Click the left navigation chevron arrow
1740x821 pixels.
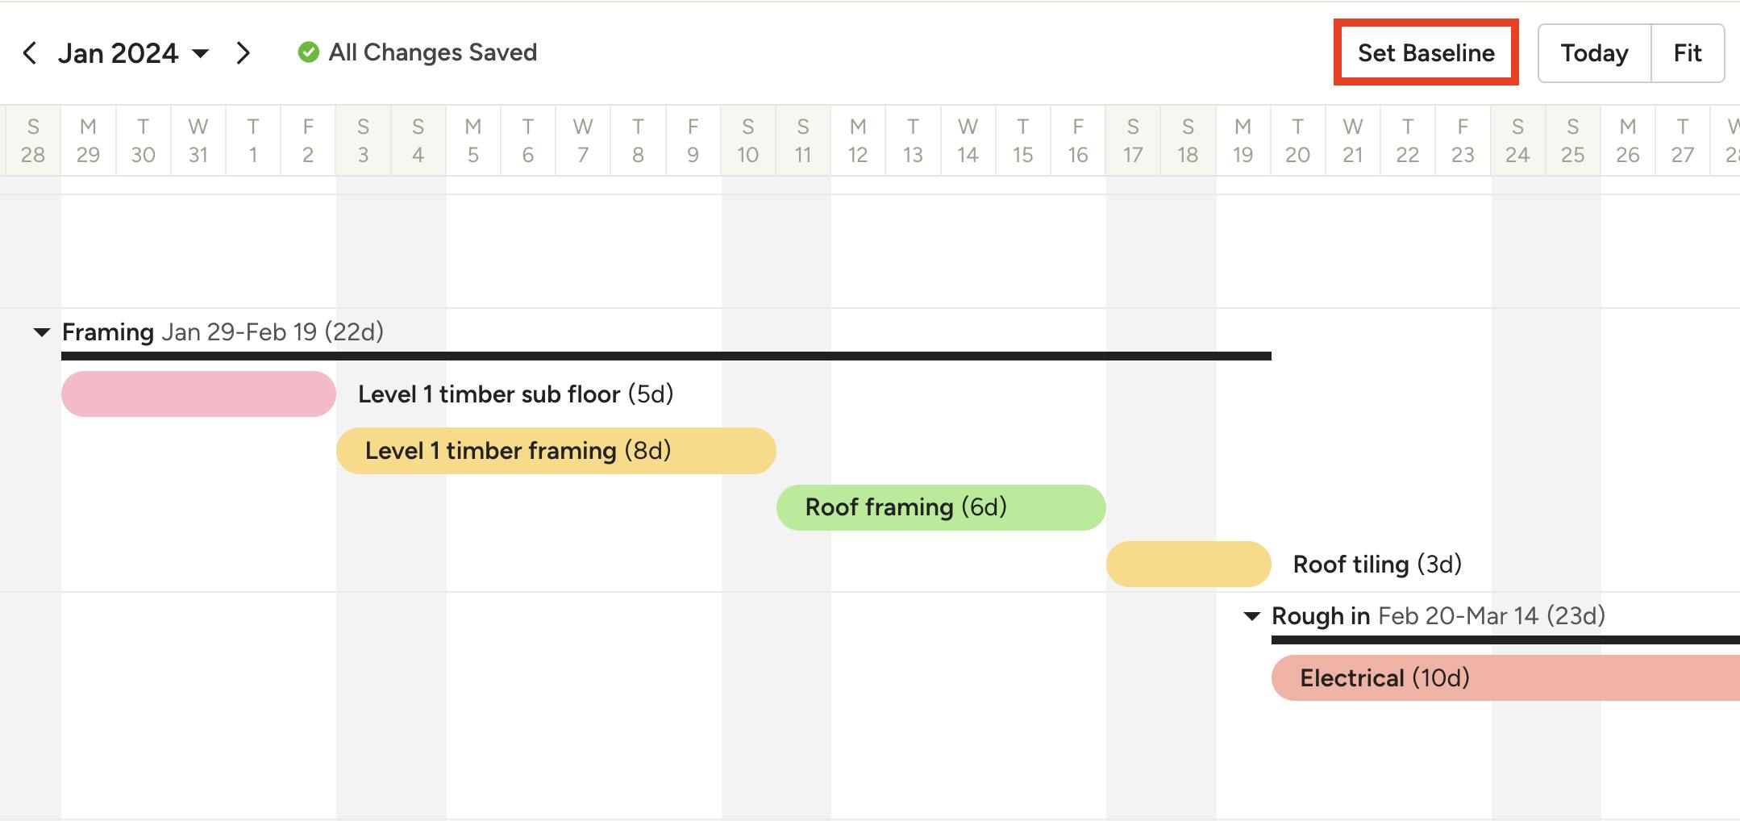(31, 52)
